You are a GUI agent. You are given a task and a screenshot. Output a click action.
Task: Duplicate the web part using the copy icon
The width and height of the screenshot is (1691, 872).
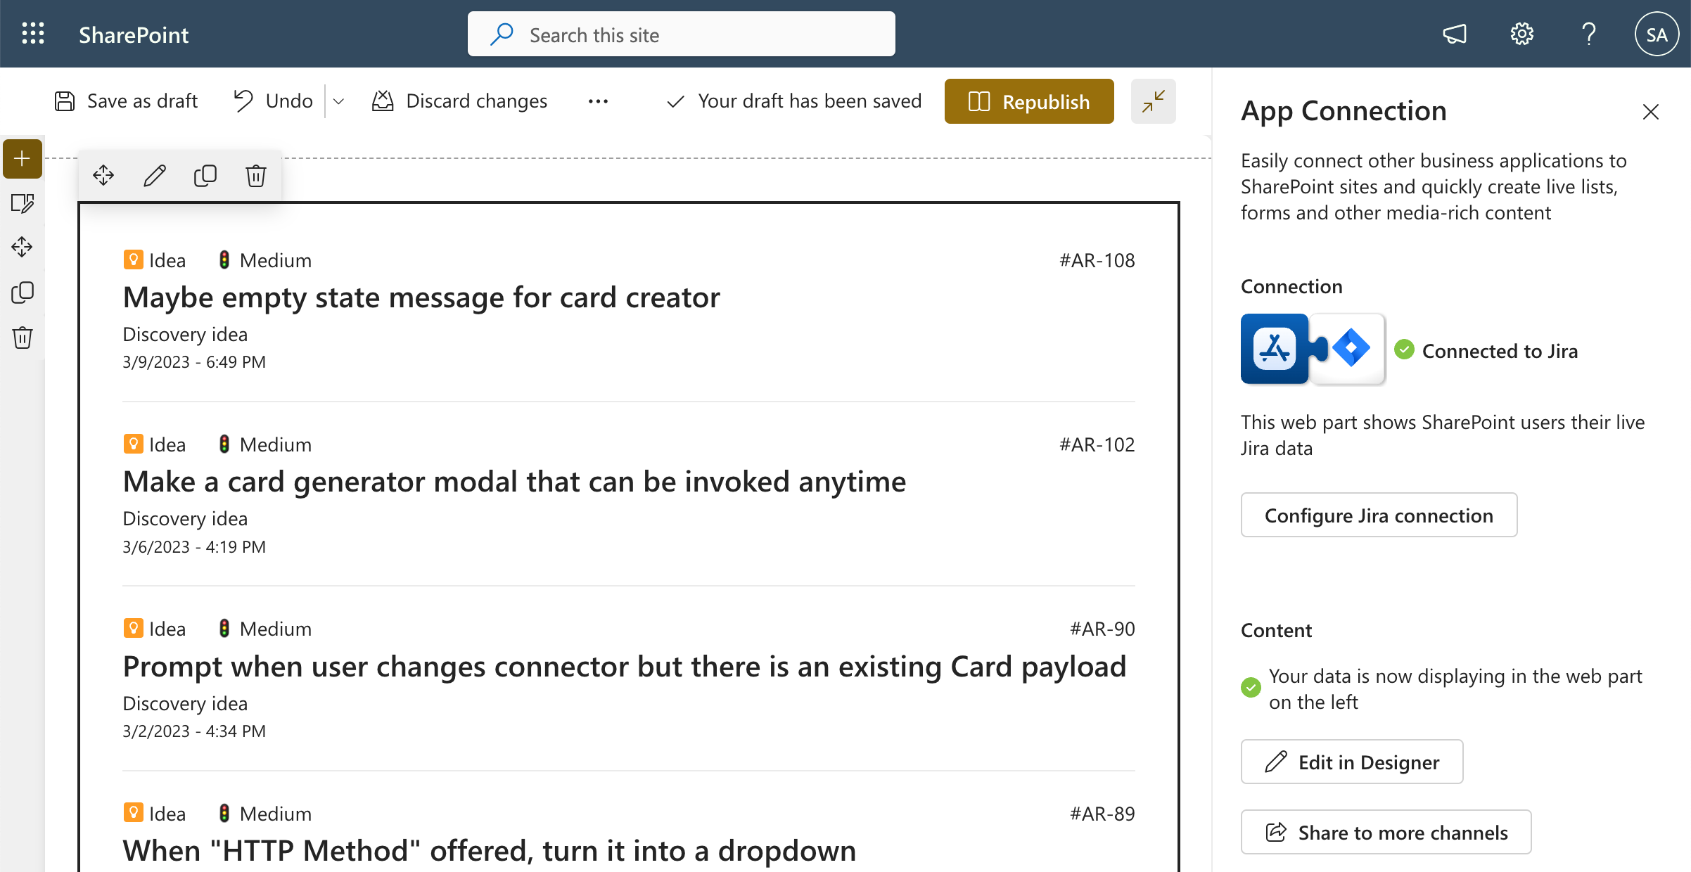tap(205, 175)
